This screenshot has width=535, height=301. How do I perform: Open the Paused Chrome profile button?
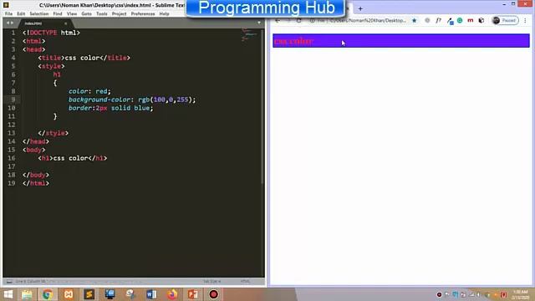click(x=505, y=20)
